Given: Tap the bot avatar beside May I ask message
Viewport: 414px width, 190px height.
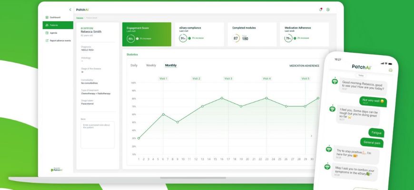Looking at the screenshot, I should point(327,166).
